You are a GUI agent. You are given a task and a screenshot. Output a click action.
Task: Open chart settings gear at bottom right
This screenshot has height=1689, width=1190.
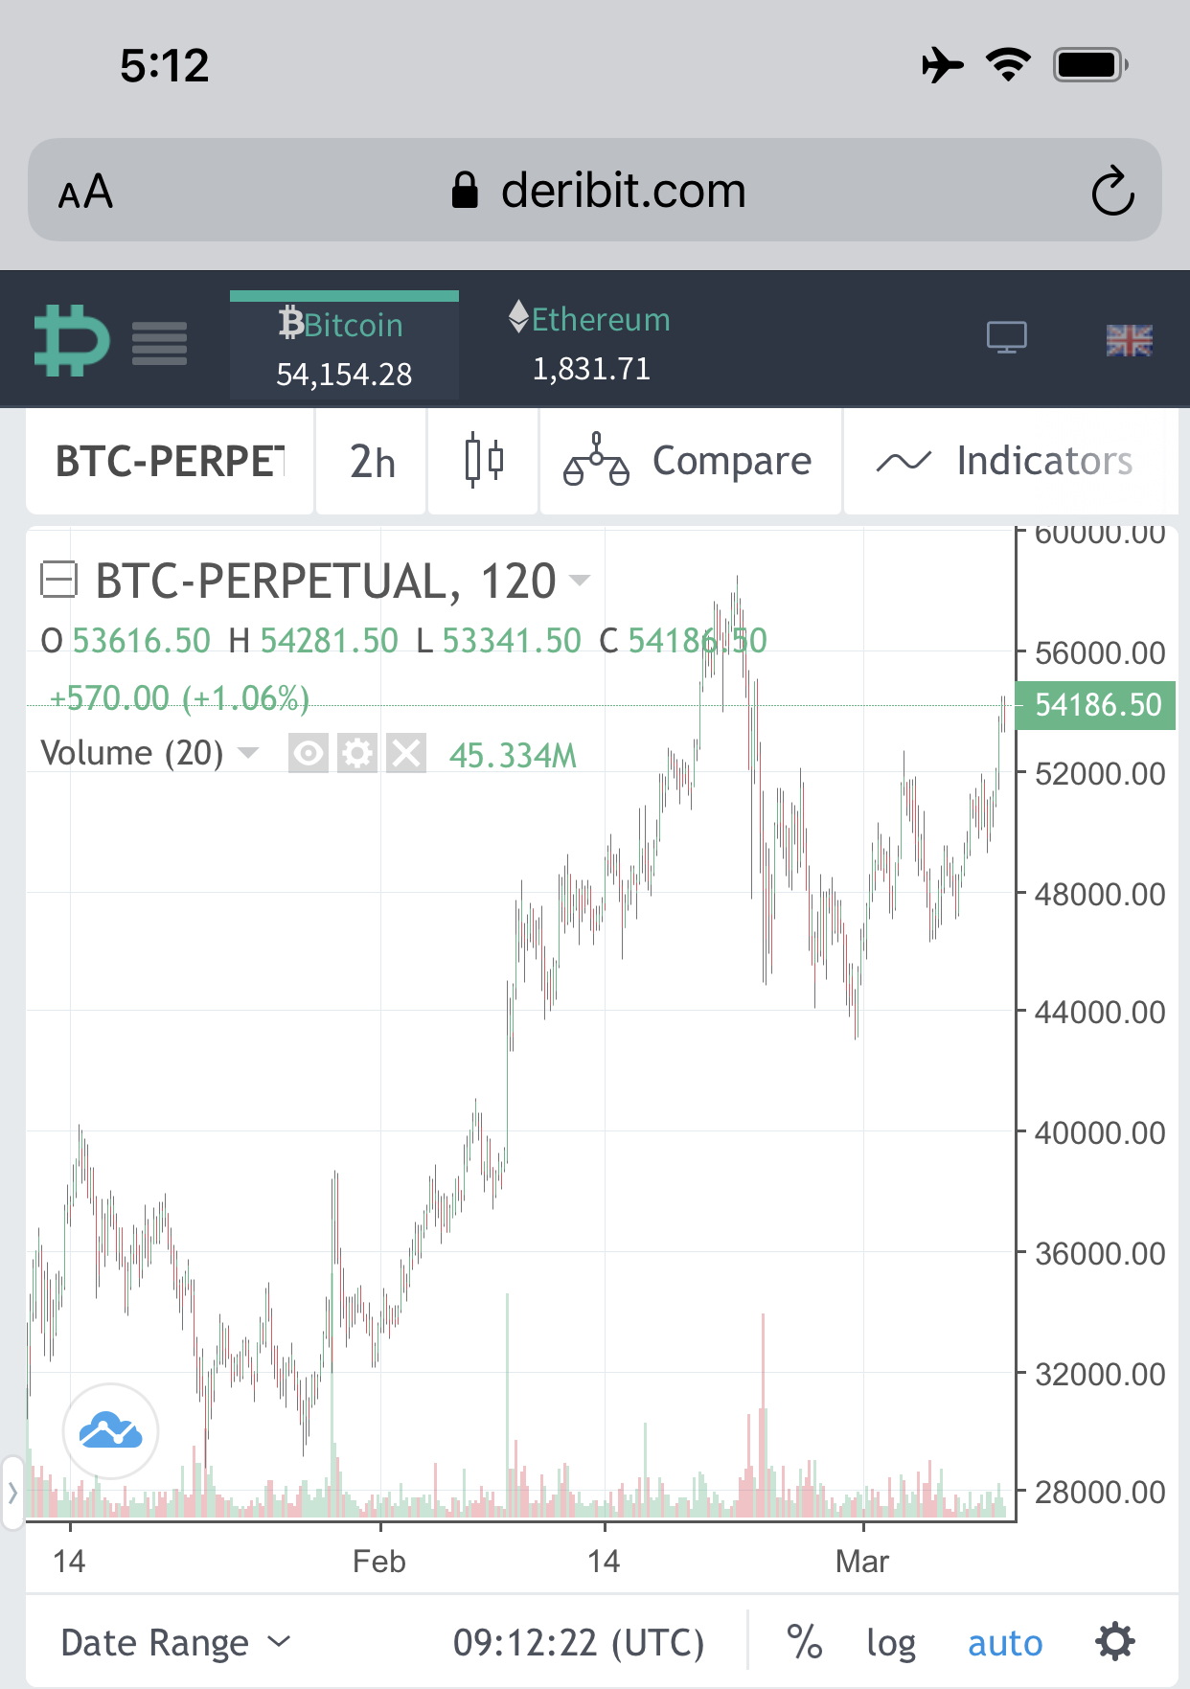click(x=1114, y=1641)
